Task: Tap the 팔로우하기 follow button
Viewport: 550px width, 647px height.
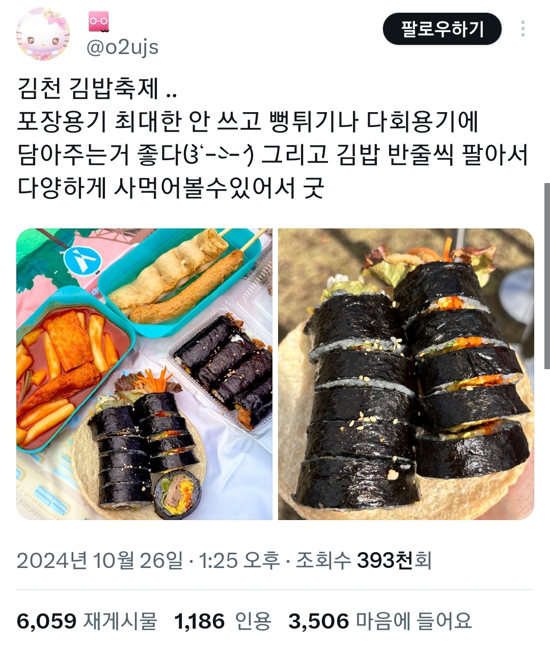Action: click(442, 29)
